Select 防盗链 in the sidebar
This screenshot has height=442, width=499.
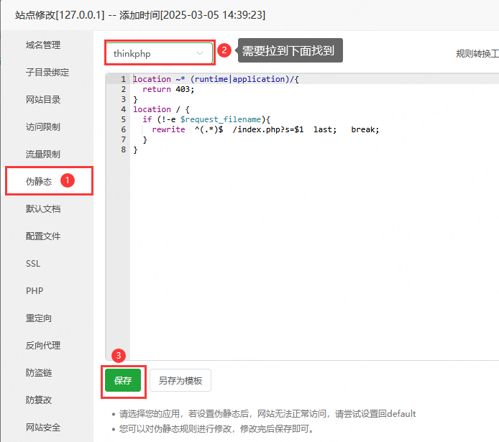coord(39,373)
